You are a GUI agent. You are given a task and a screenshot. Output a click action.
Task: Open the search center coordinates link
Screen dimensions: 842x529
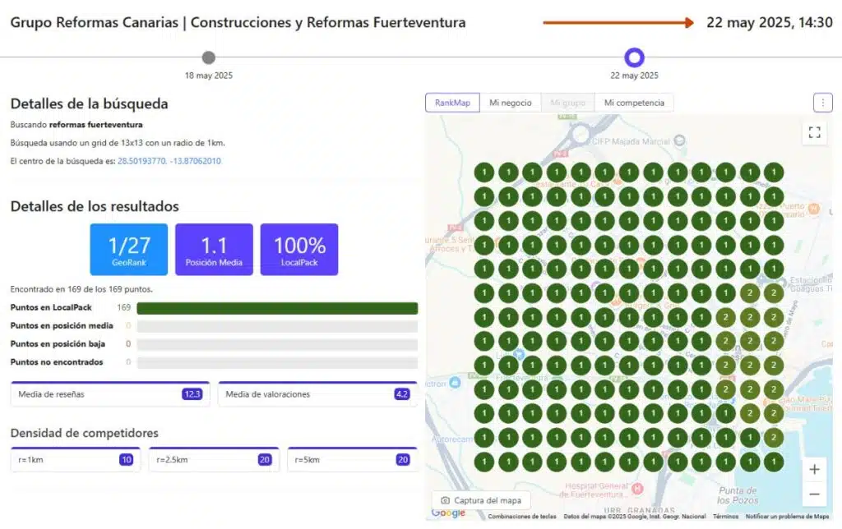coord(169,161)
